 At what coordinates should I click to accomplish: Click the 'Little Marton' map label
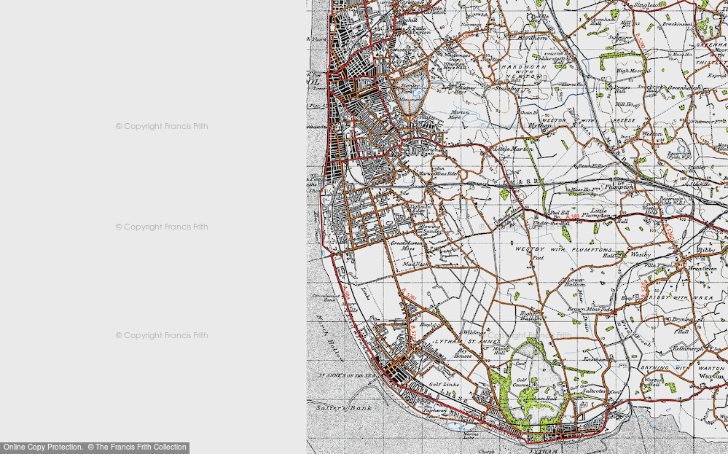pyautogui.click(x=512, y=149)
